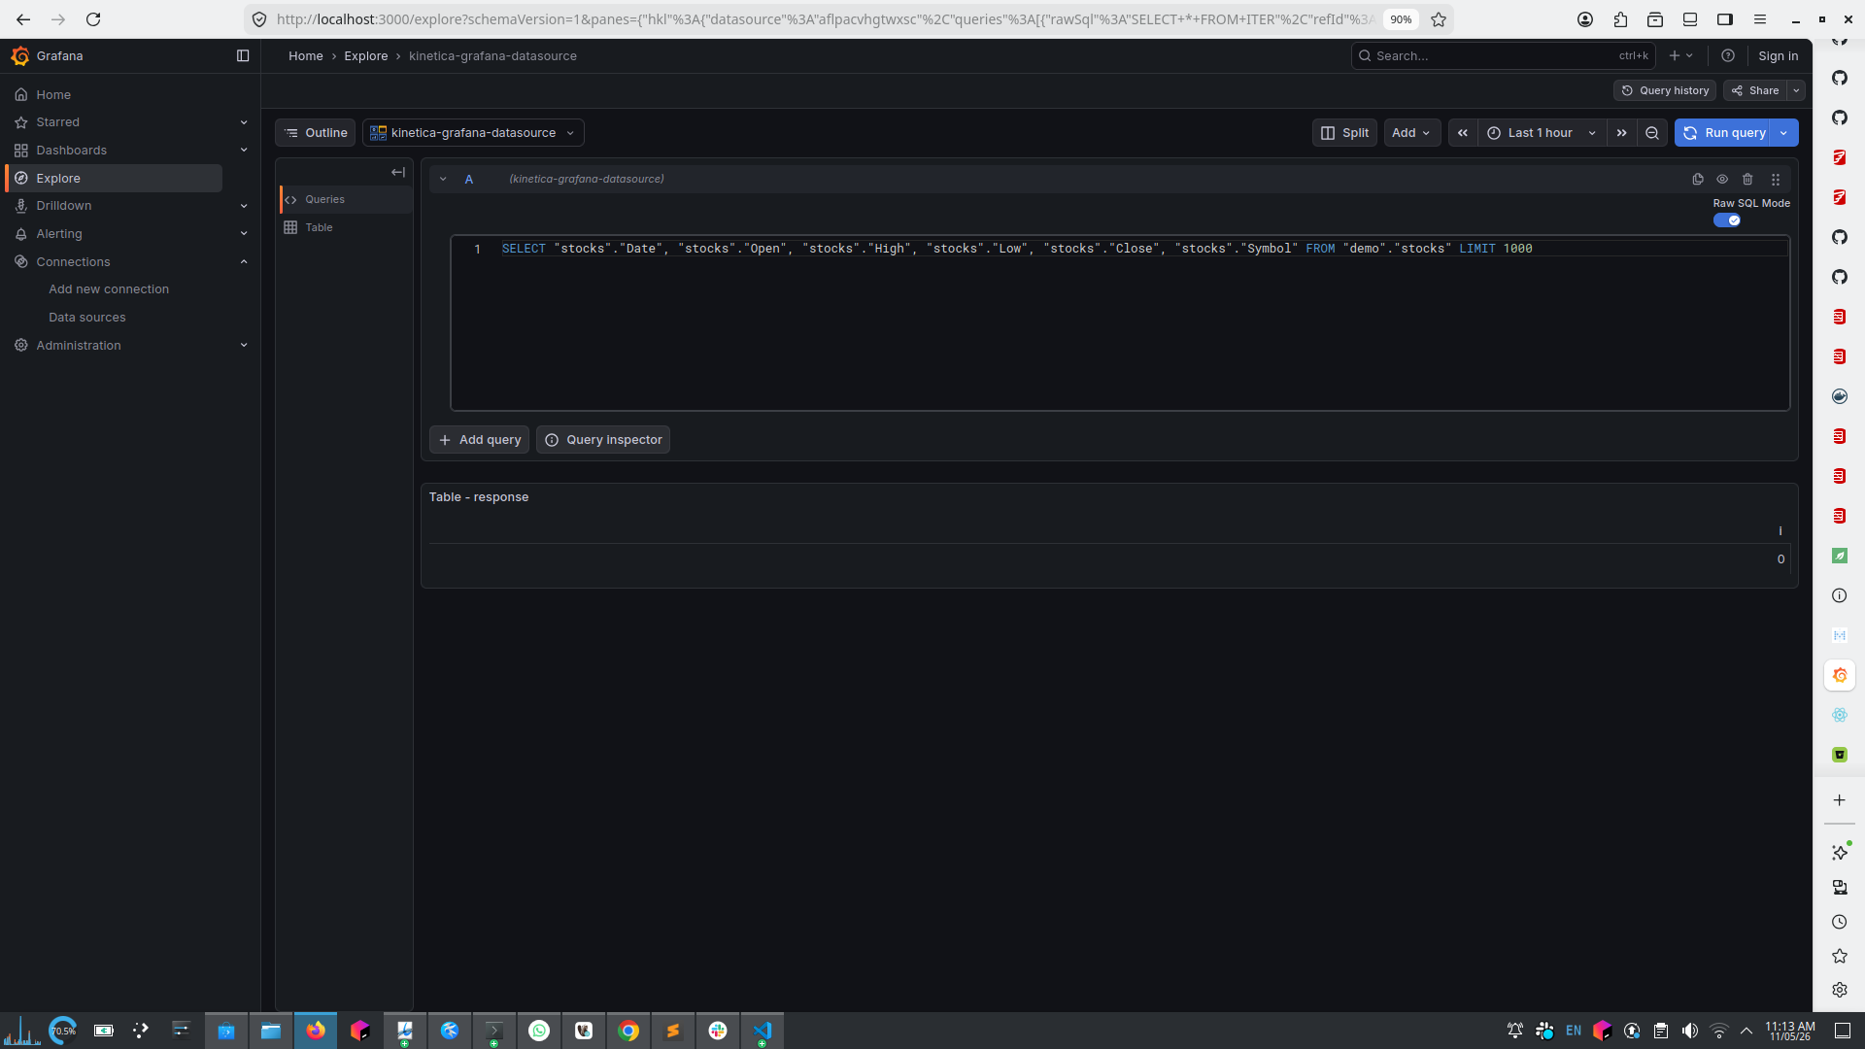
Task: Jump to Queries in the outline
Action: point(347,199)
